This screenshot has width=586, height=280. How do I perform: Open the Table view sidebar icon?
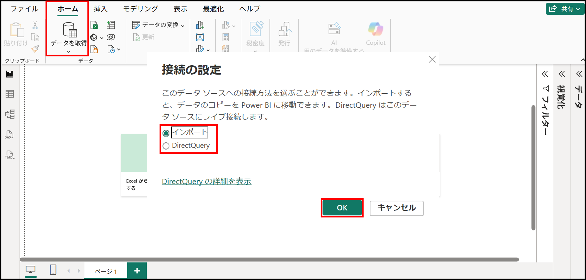click(x=10, y=94)
